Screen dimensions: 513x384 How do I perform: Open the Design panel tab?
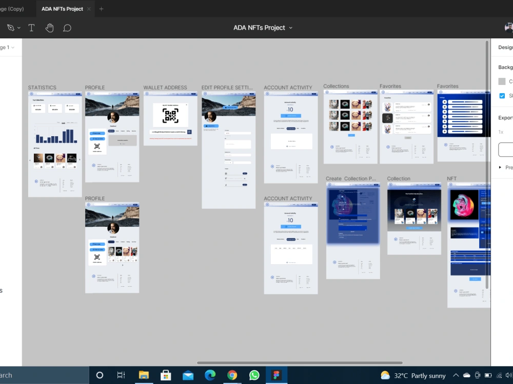(505, 47)
